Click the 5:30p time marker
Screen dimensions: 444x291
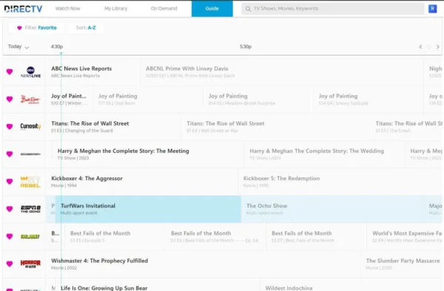pyautogui.click(x=246, y=47)
